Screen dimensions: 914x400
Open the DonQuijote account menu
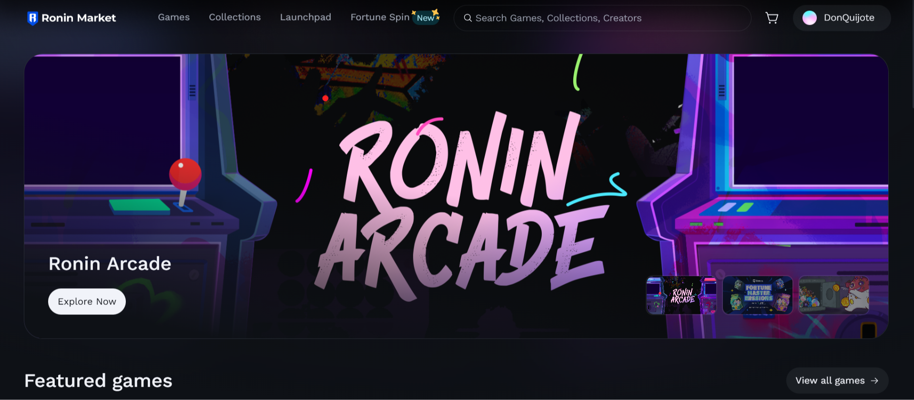point(849,18)
